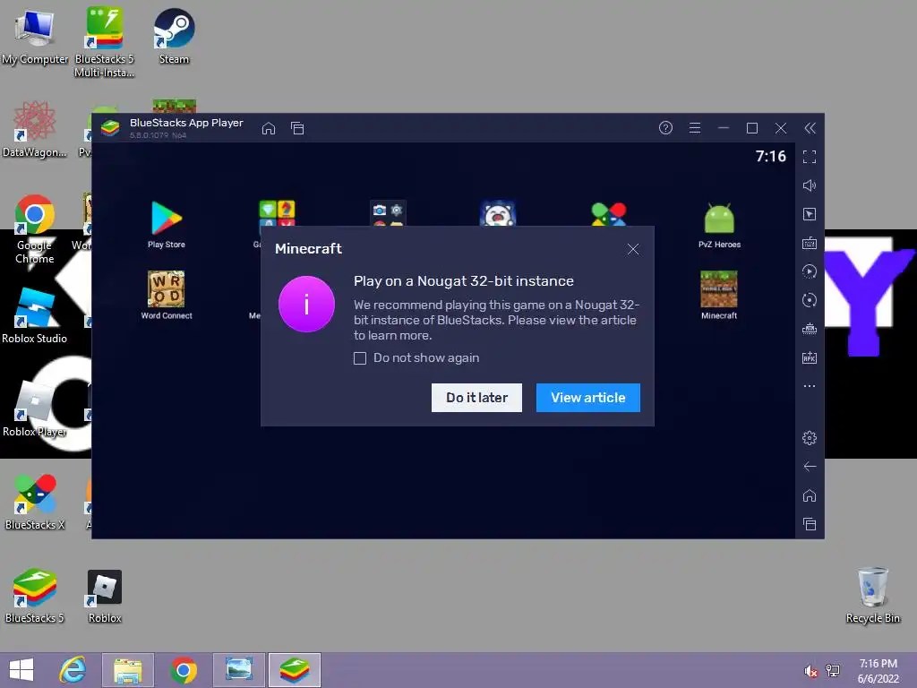The width and height of the screenshot is (917, 688).
Task: Click the sidebar rotate-arrows circle icon
Action: click(x=810, y=300)
